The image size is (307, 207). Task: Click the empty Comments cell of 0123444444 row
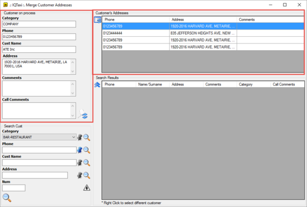pyautogui.click(x=271, y=33)
